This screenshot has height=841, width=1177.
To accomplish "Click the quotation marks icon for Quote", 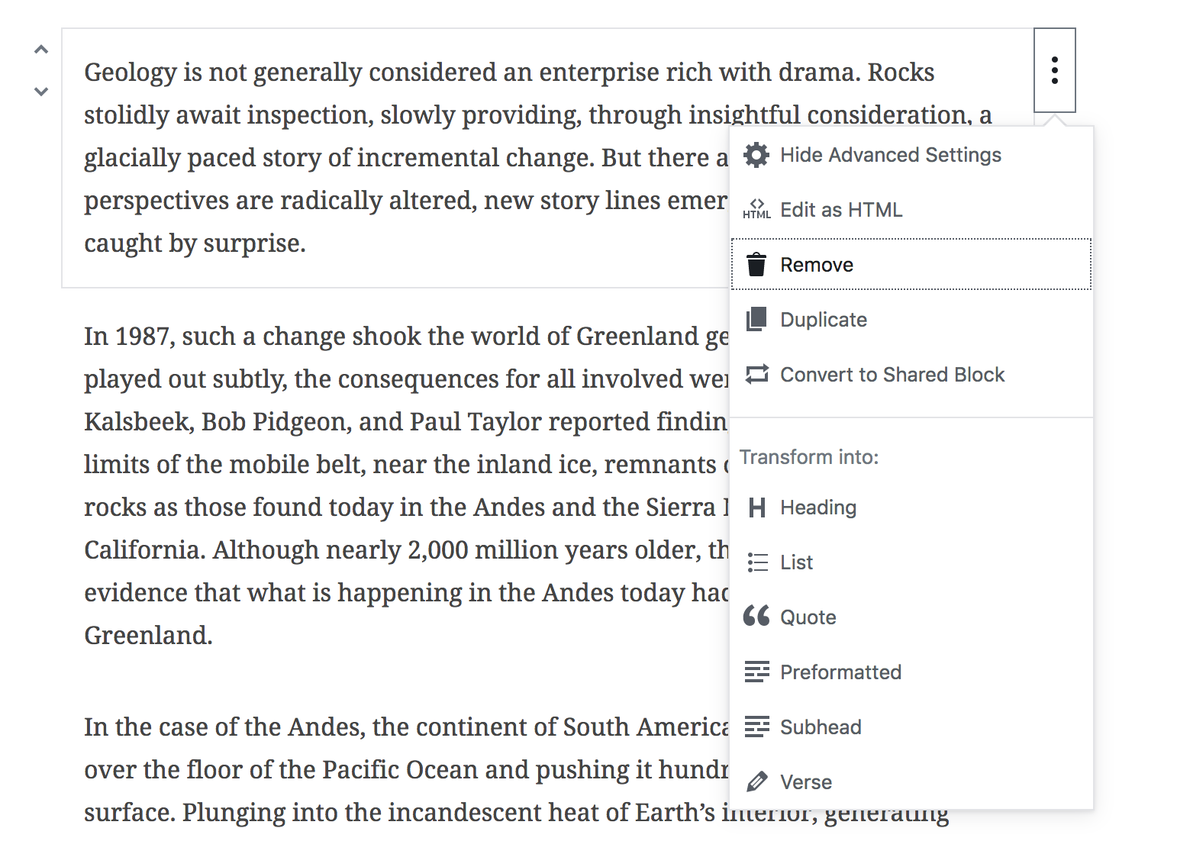I will point(756,617).
